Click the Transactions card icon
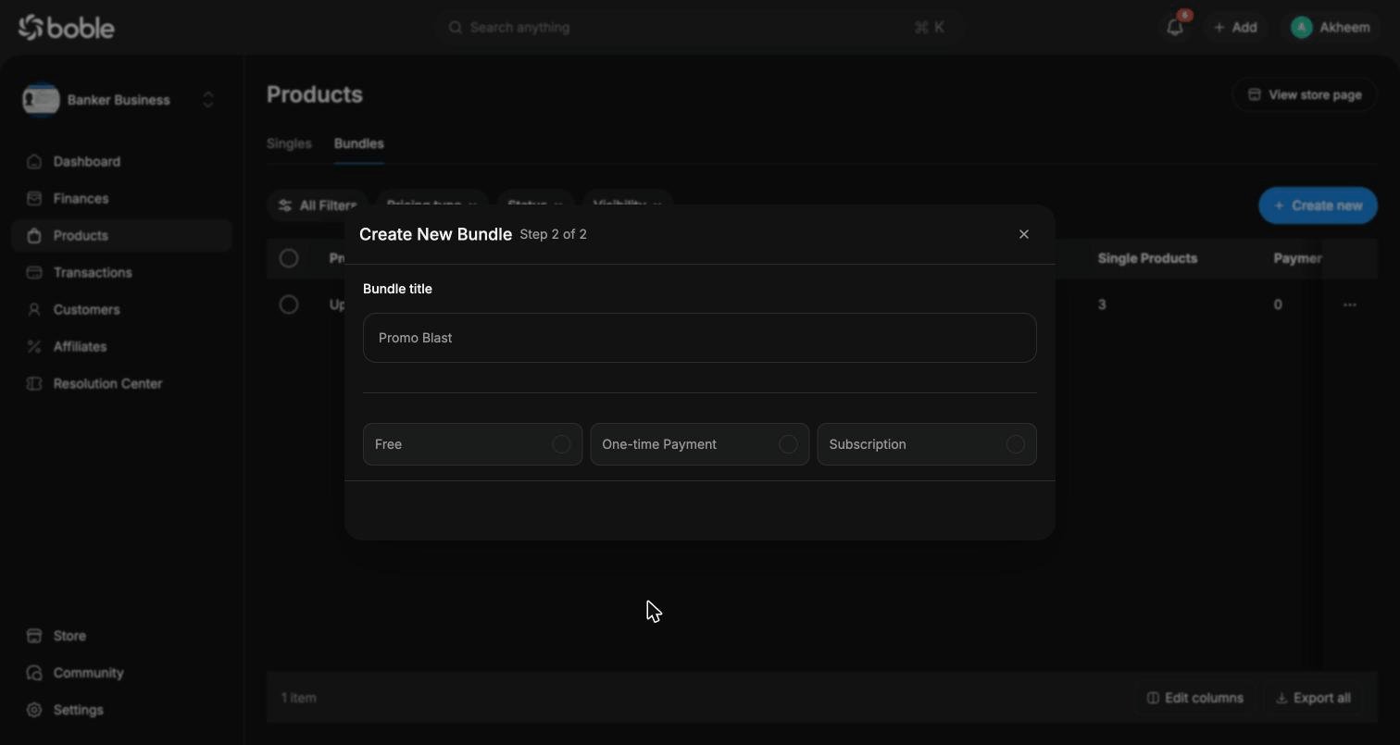The image size is (1400, 745). click(34, 273)
